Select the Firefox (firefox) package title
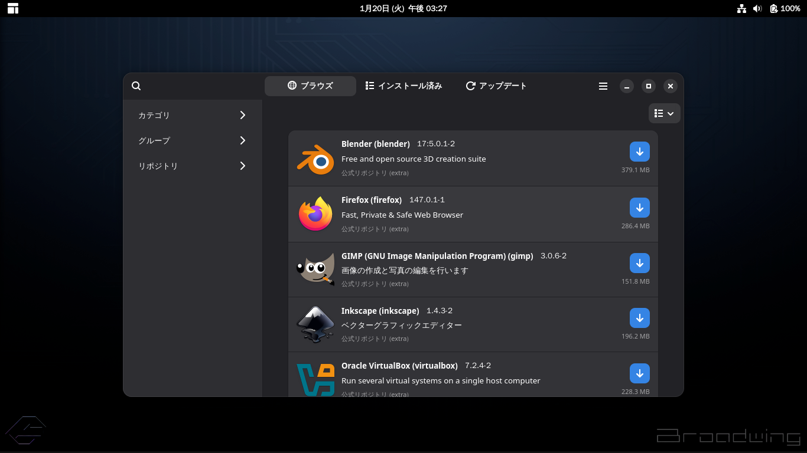807x453 pixels. pos(372,200)
